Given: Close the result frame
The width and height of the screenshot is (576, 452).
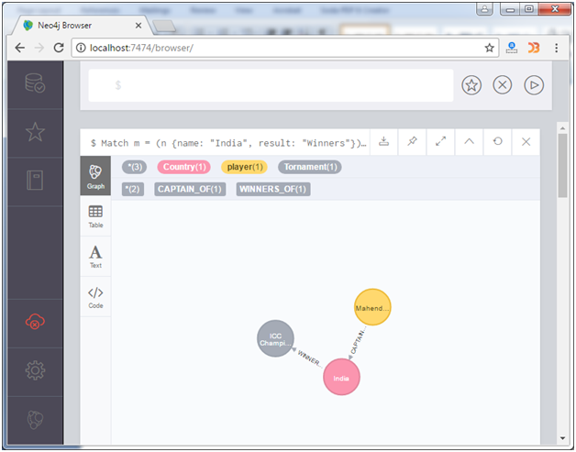Looking at the screenshot, I should [x=526, y=142].
